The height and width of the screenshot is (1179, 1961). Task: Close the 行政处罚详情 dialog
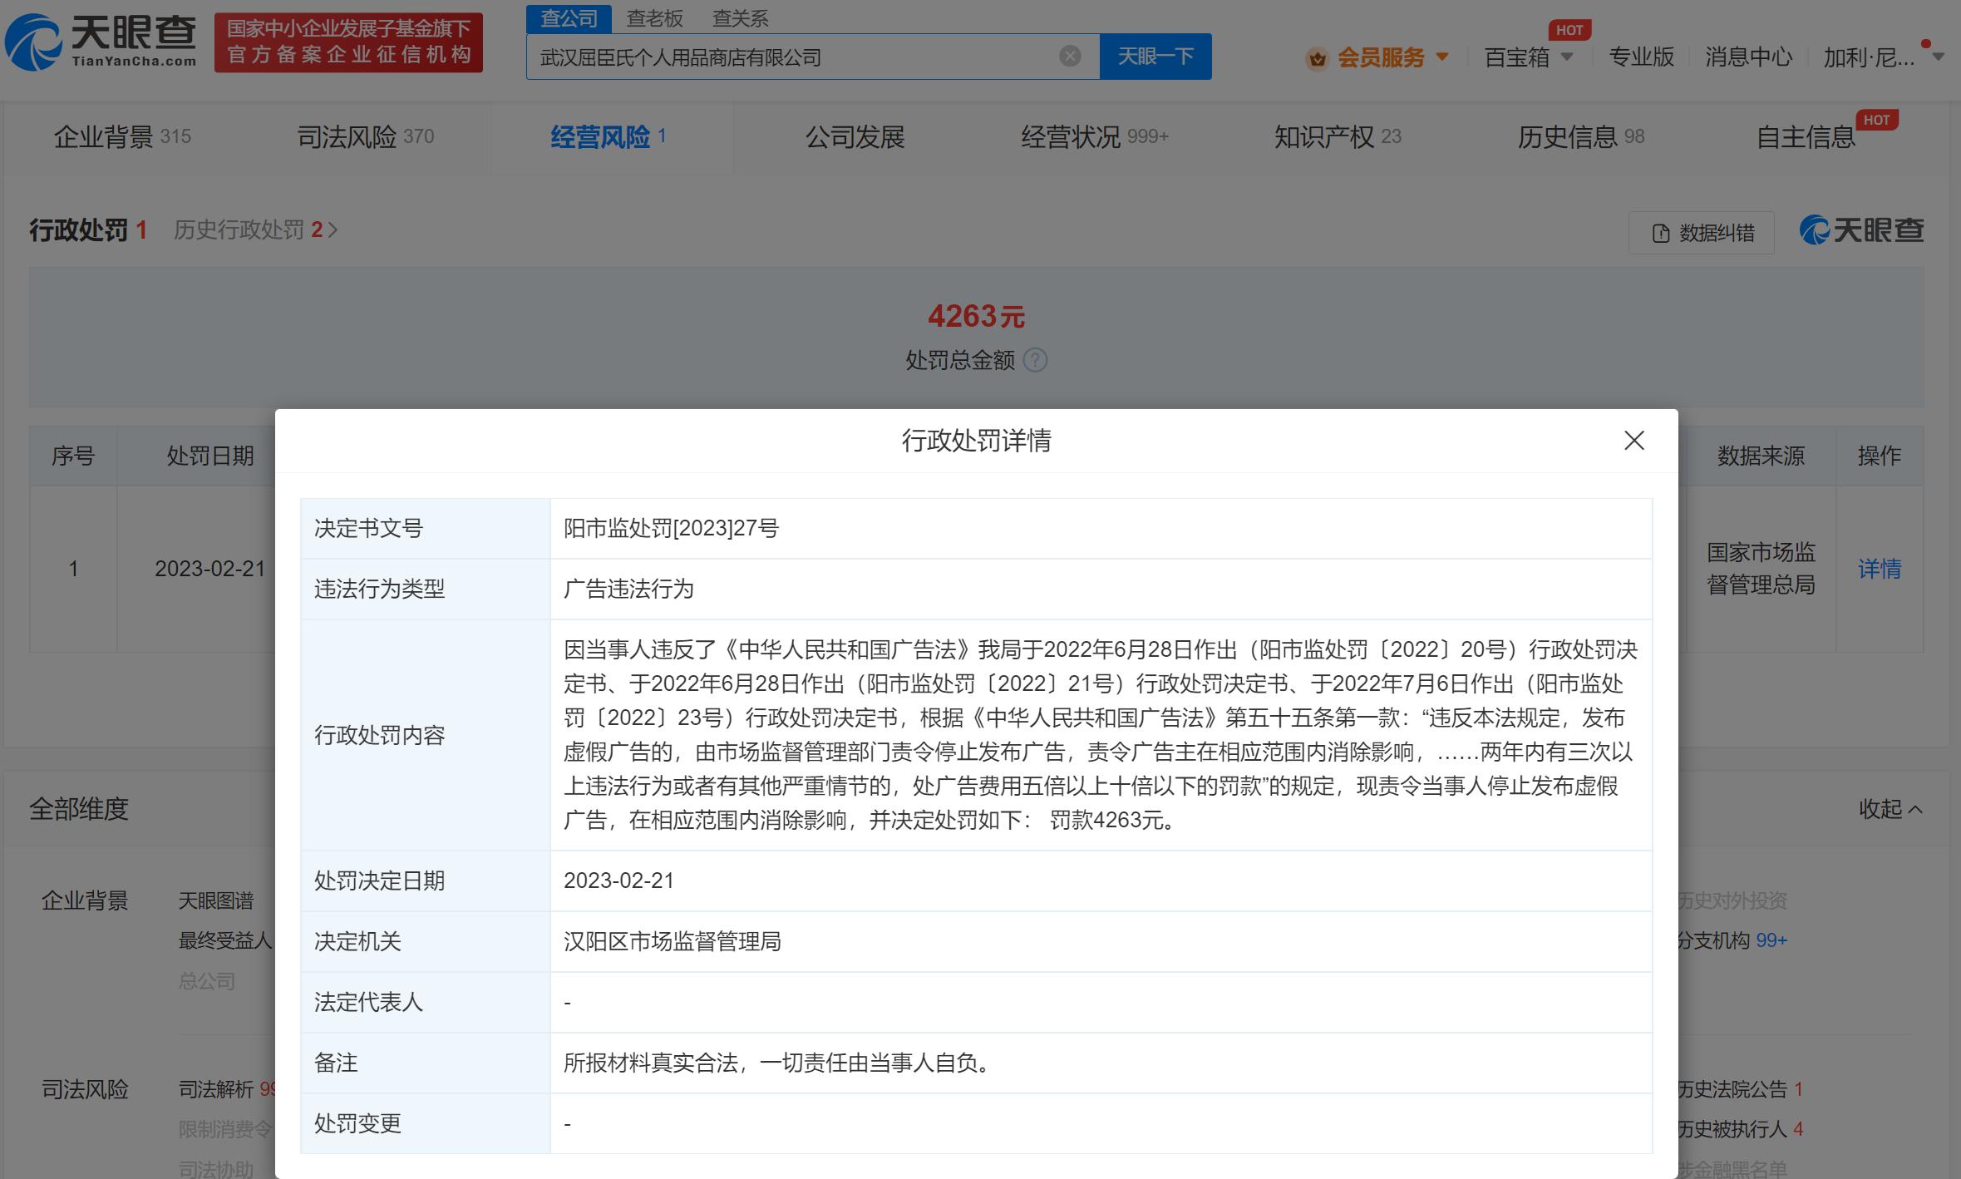coord(1633,441)
